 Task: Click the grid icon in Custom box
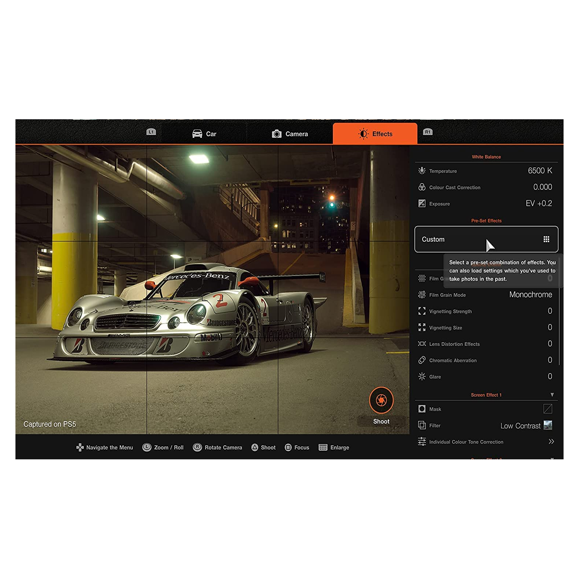coord(546,239)
